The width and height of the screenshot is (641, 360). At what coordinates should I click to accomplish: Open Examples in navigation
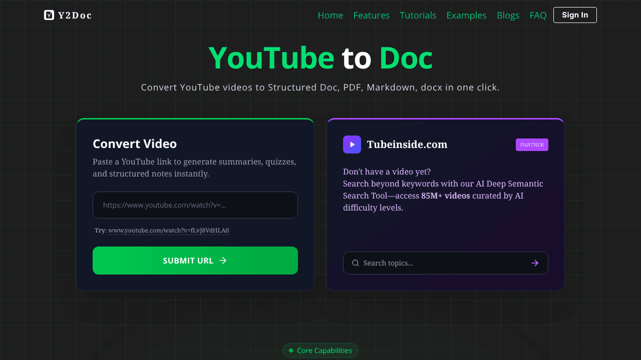click(x=467, y=15)
